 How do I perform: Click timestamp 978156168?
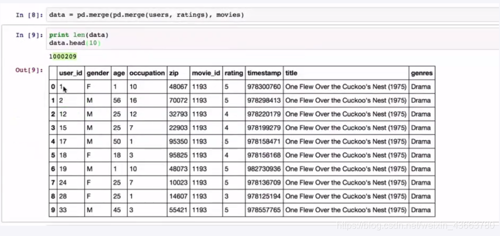click(x=264, y=155)
